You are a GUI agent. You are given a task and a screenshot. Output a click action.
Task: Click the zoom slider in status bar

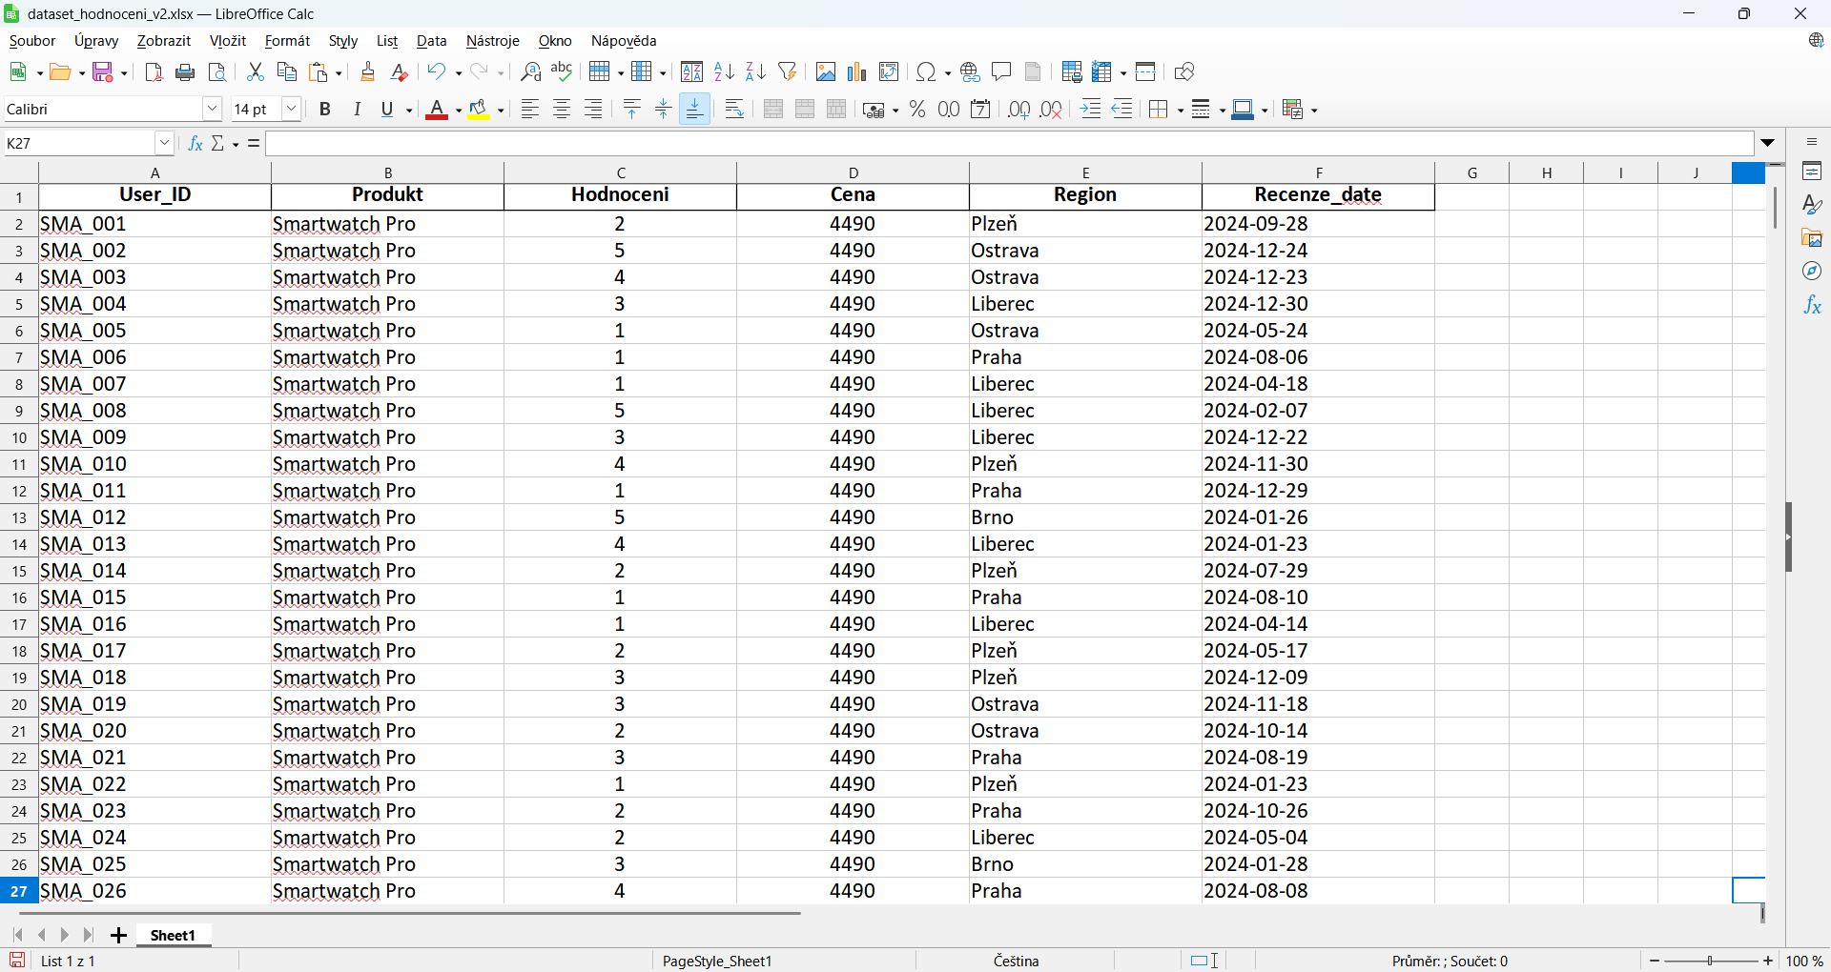point(1711,961)
